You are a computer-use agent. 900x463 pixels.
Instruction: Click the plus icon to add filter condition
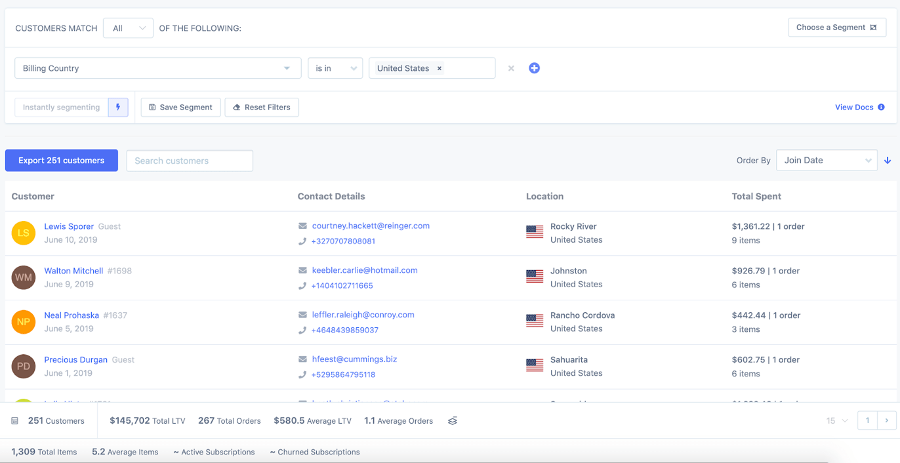coord(534,68)
